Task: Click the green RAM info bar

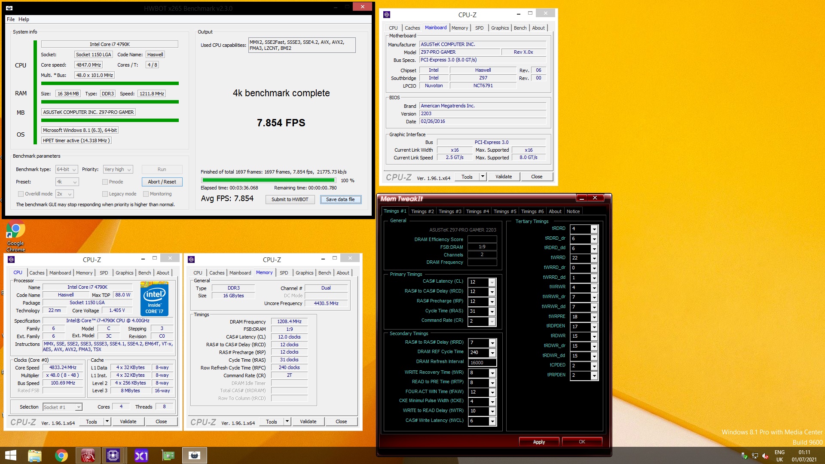Action: tap(110, 102)
